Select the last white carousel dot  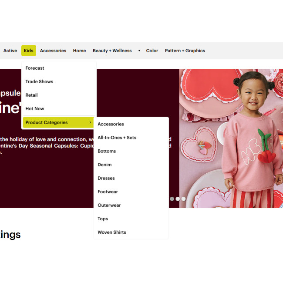(x=184, y=199)
